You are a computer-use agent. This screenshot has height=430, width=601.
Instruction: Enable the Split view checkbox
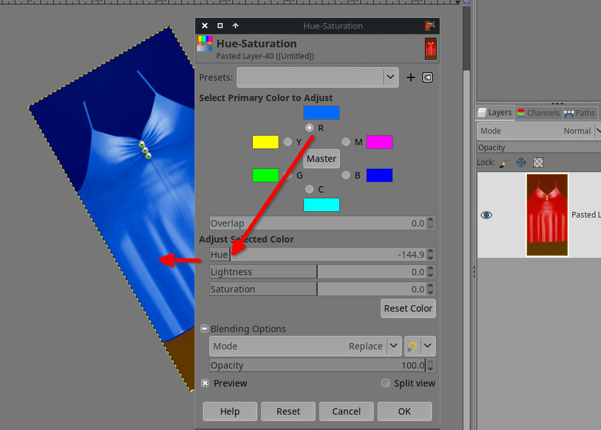(x=385, y=383)
